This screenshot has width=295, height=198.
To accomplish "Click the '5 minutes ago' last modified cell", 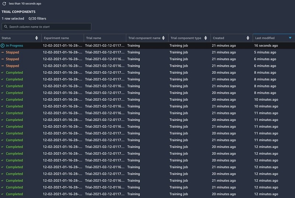I will [x=265, y=52].
